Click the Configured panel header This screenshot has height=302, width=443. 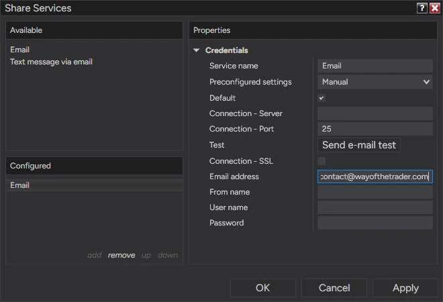coord(94,166)
